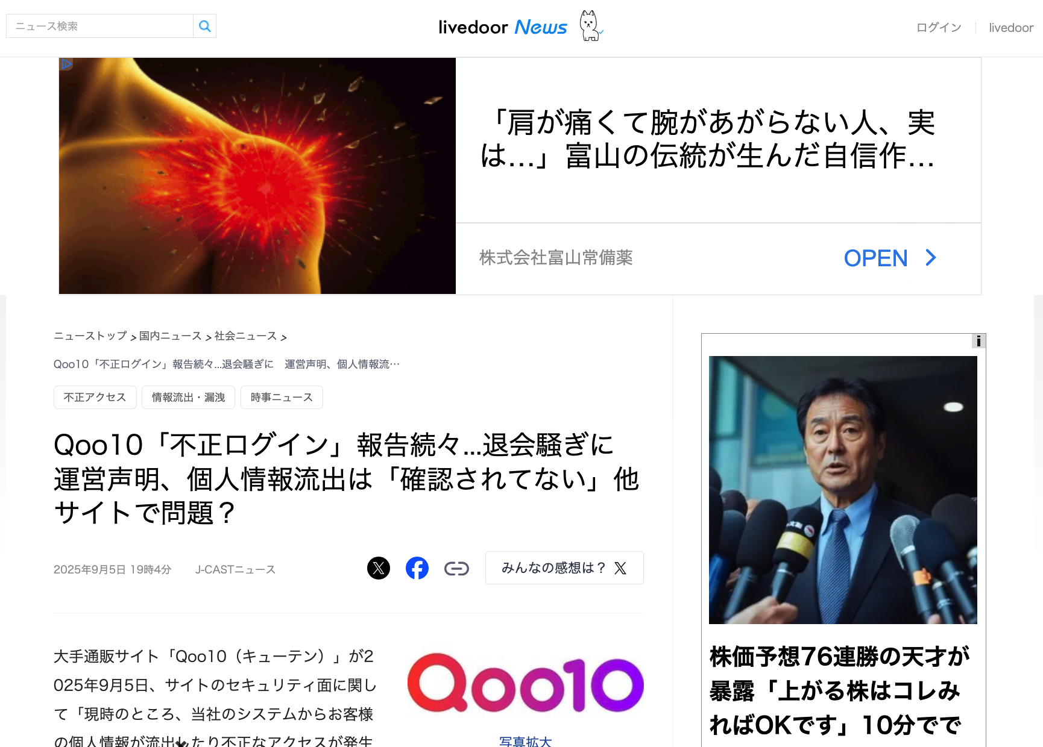Image resolution: width=1043 pixels, height=747 pixels.
Task: Copy article link chain icon
Action: (456, 568)
